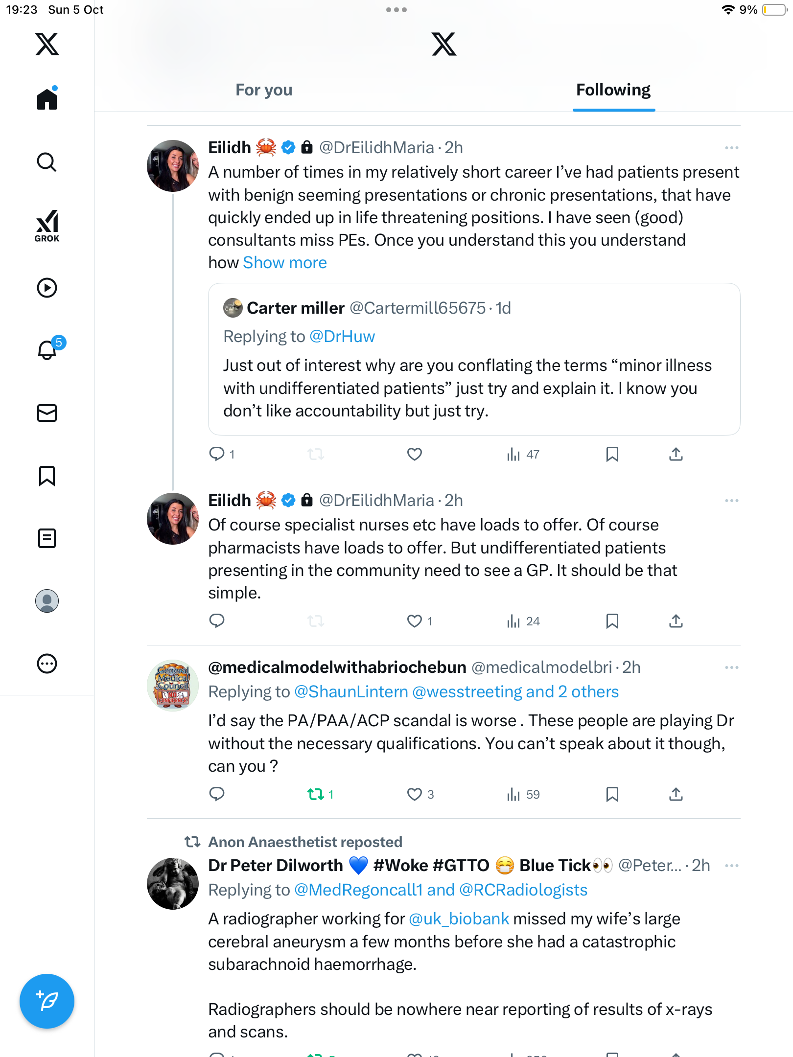Bookmark the PA/PAA/ACP scandal post
This screenshot has width=793, height=1057.
(612, 794)
